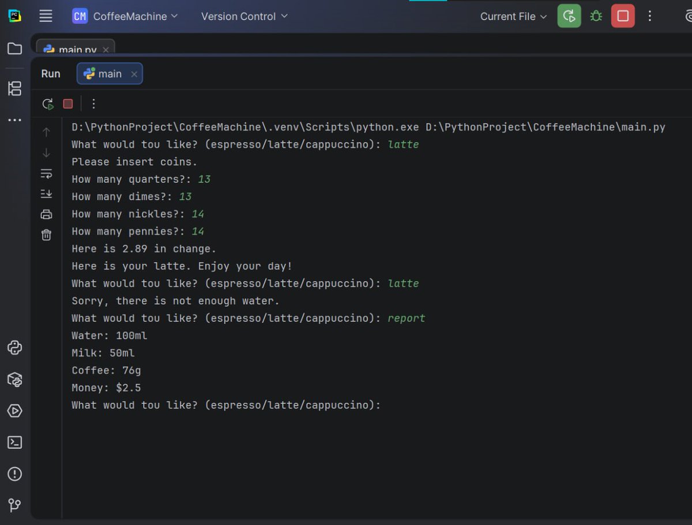Open the Project tool window folder icon
Screen dimensions: 692x525
click(14, 48)
